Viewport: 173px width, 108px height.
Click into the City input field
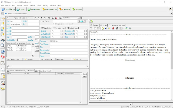coord(19,37)
